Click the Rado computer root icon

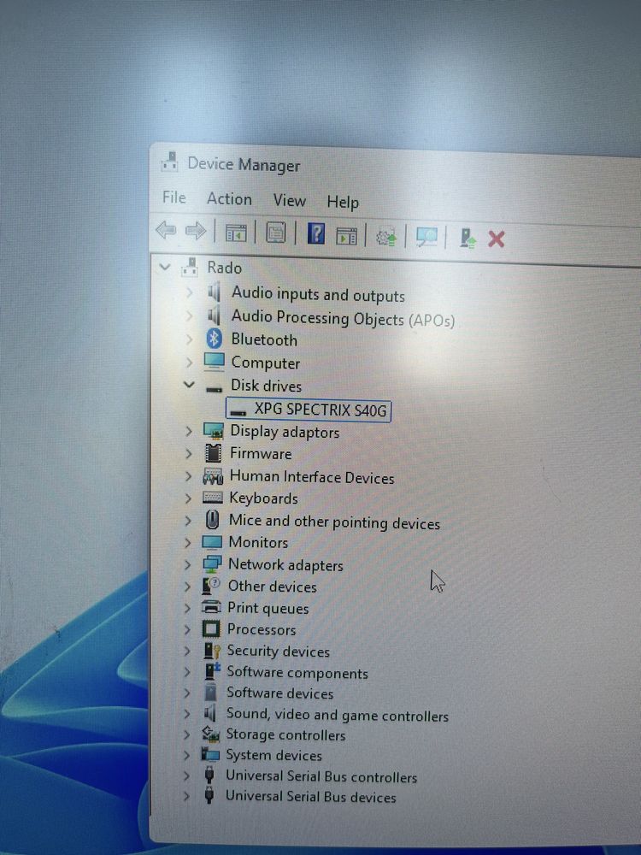(x=190, y=267)
